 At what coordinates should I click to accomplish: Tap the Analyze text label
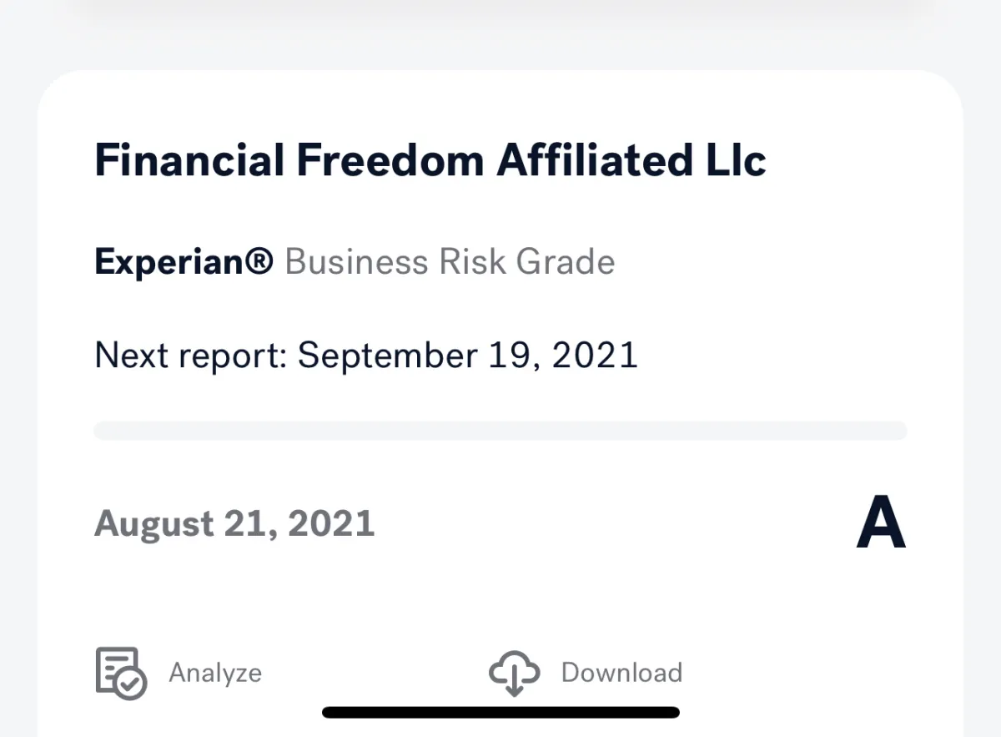click(215, 673)
